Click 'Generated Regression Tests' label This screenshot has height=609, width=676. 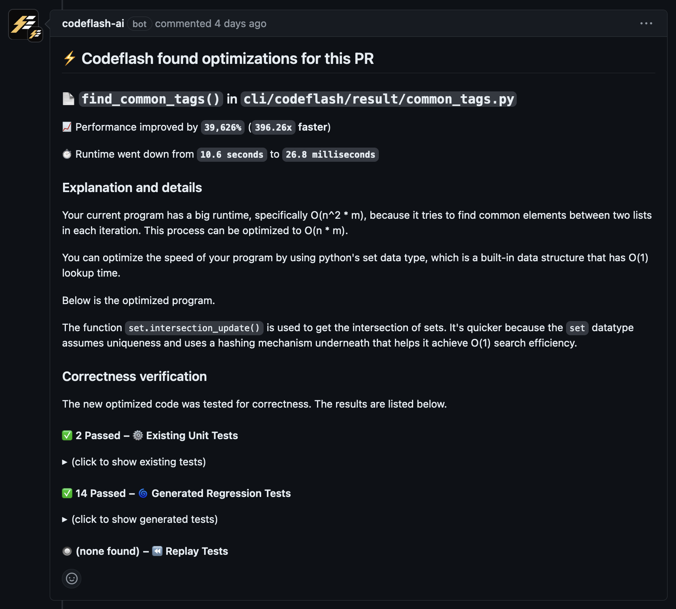[x=221, y=493]
